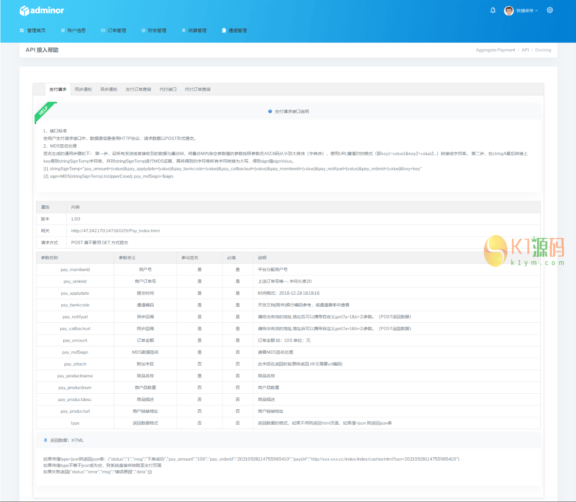
Task: Expand the 快捷菜单 dropdown
Action: pos(527,11)
